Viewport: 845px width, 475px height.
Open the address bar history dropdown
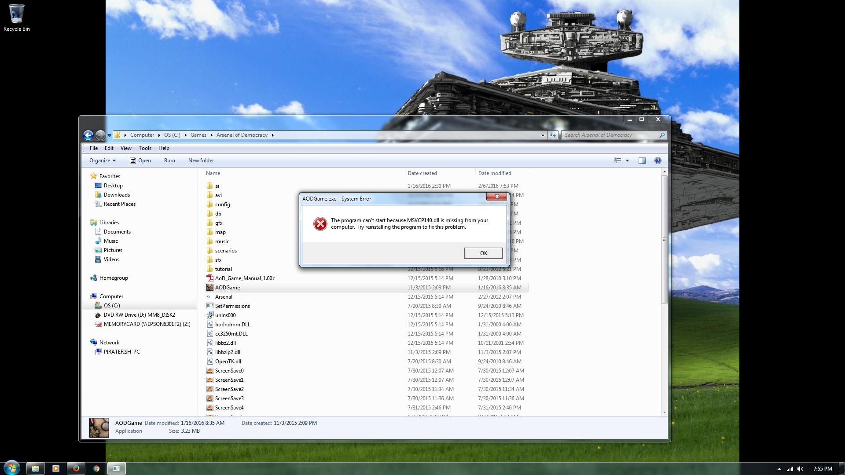(x=543, y=135)
